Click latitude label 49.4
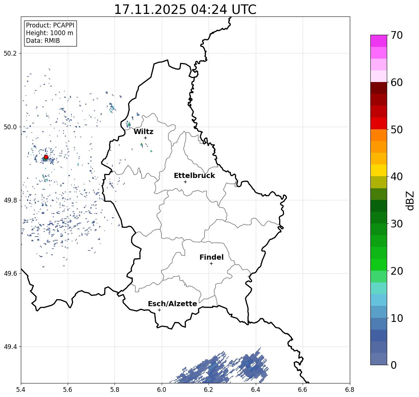 (10, 347)
